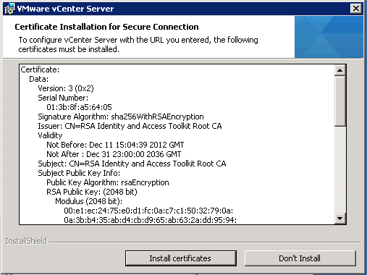This screenshot has height=275, width=367.
Task: Click the Issuer CN=RSA Identity line
Action: [x=130, y=126]
